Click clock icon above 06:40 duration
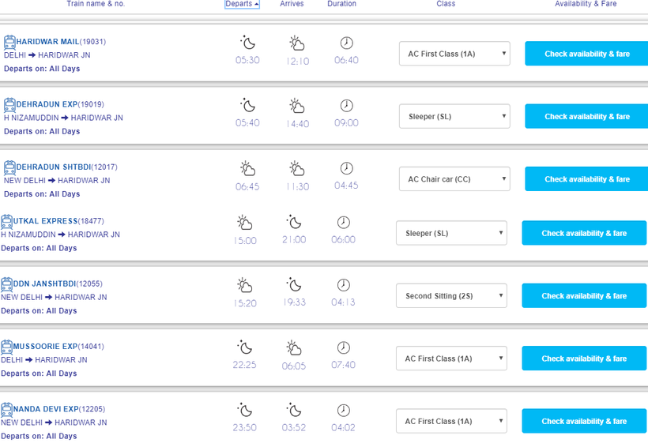 click(346, 43)
